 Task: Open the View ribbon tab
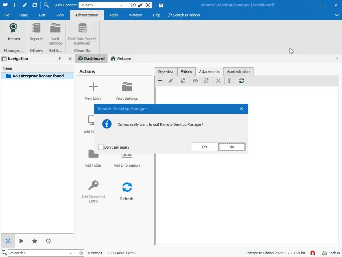pyautogui.click(x=60, y=15)
